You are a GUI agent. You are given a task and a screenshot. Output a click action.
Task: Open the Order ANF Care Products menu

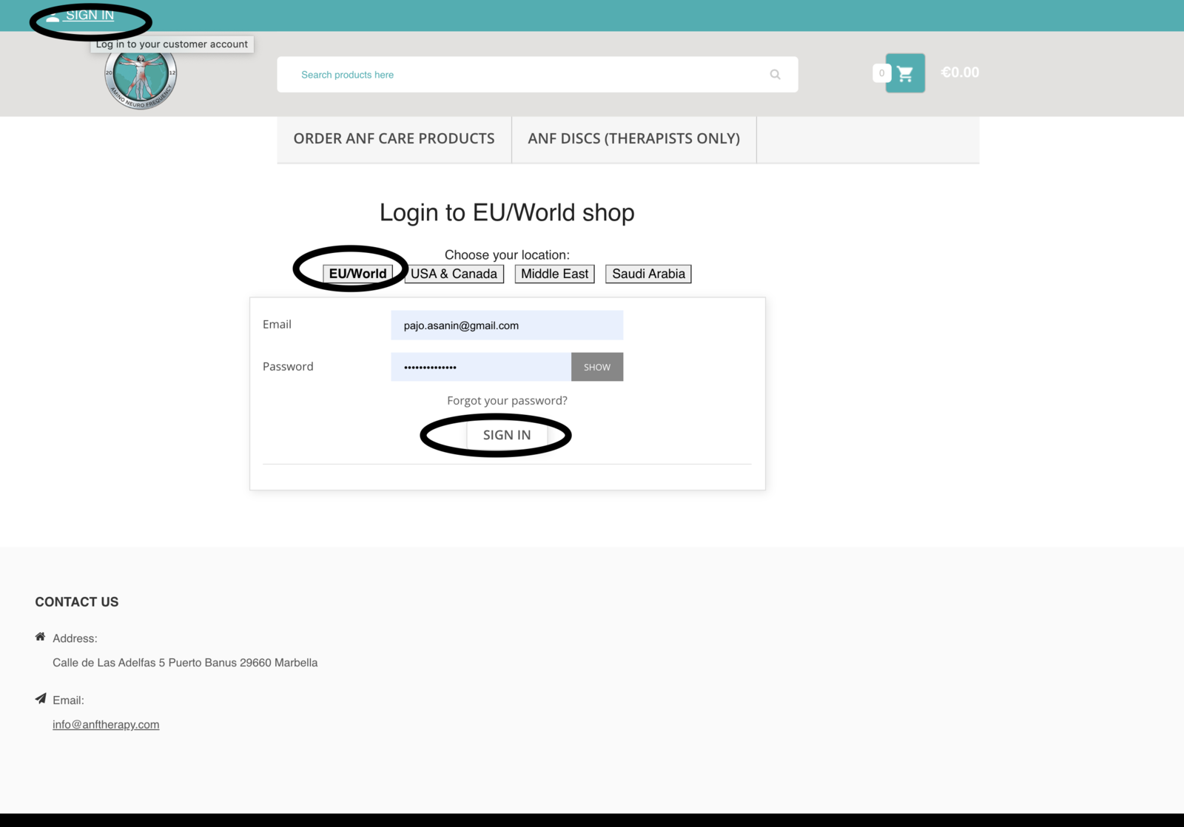click(x=394, y=139)
